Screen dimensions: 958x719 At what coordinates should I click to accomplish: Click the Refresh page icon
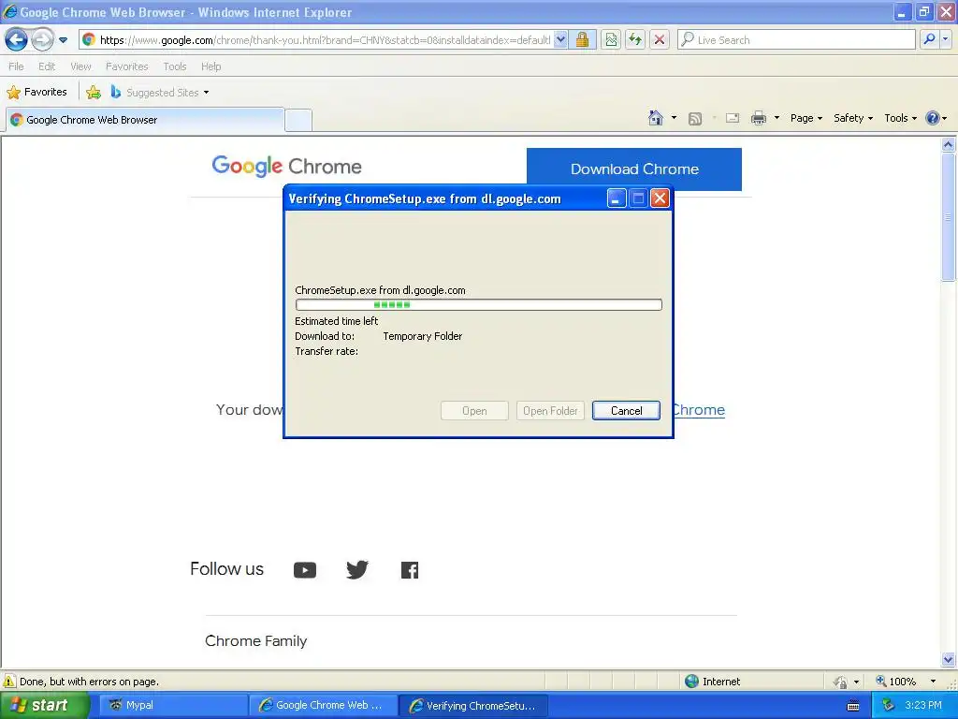pyautogui.click(x=635, y=40)
